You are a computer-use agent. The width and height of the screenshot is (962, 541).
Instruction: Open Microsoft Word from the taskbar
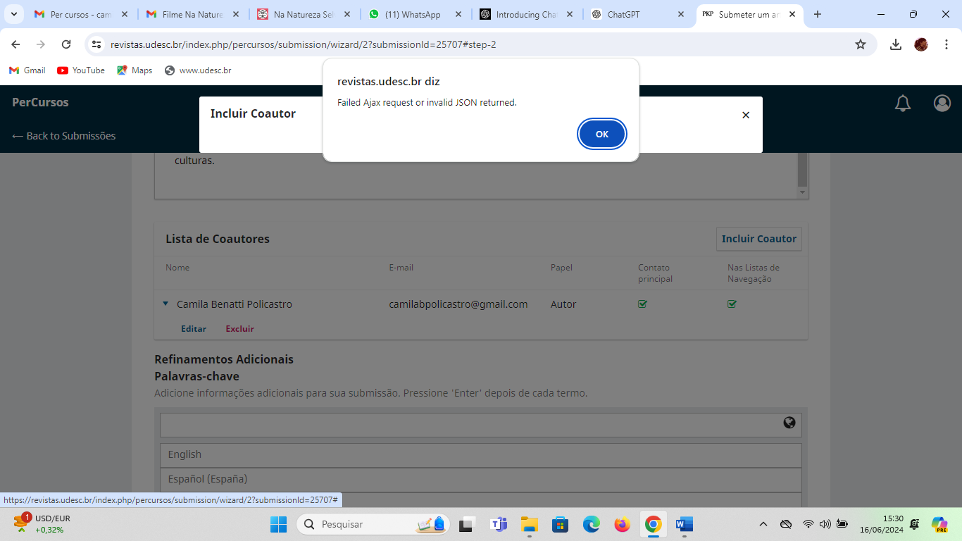point(684,524)
